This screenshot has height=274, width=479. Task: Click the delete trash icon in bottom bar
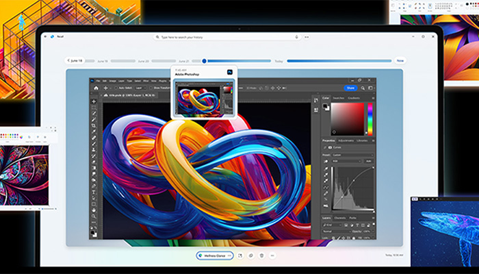click(x=261, y=256)
